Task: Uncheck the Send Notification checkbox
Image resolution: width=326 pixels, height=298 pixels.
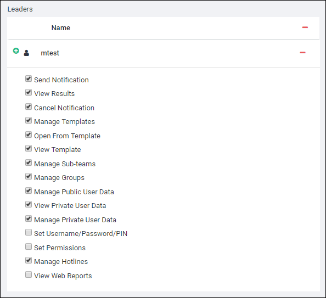Action: pos(29,78)
